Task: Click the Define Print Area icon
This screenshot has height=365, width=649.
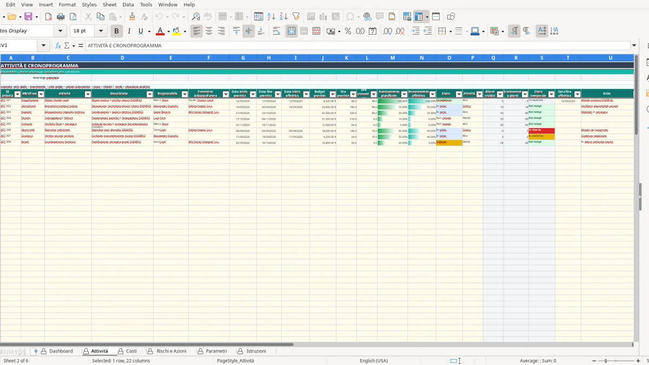Action: 408,17
